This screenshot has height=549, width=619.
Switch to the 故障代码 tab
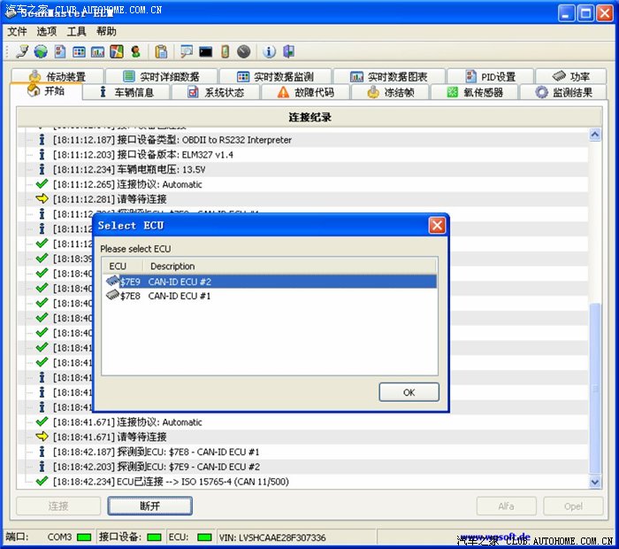point(306,92)
